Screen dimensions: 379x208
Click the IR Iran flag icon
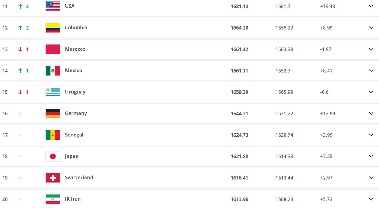pyautogui.click(x=53, y=199)
